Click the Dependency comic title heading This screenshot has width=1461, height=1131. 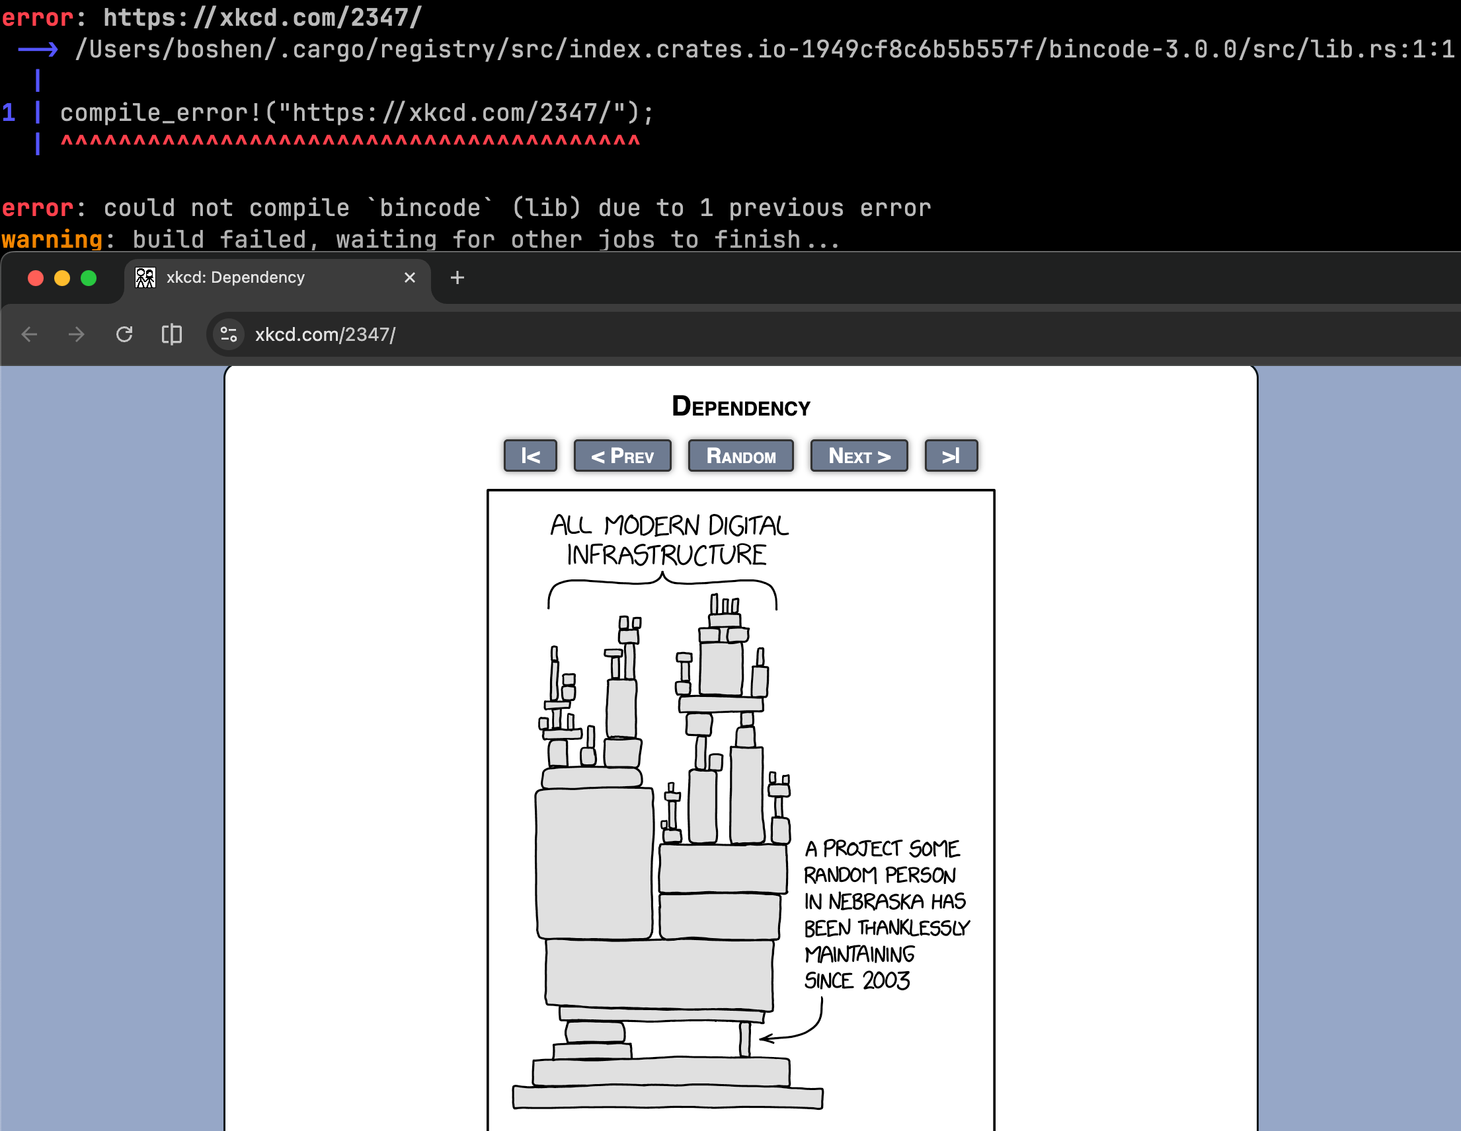pos(740,406)
